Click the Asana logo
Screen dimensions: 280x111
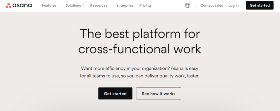[19, 5]
